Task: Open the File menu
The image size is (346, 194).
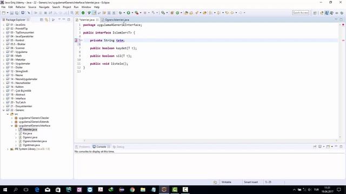Action: click(3, 7)
